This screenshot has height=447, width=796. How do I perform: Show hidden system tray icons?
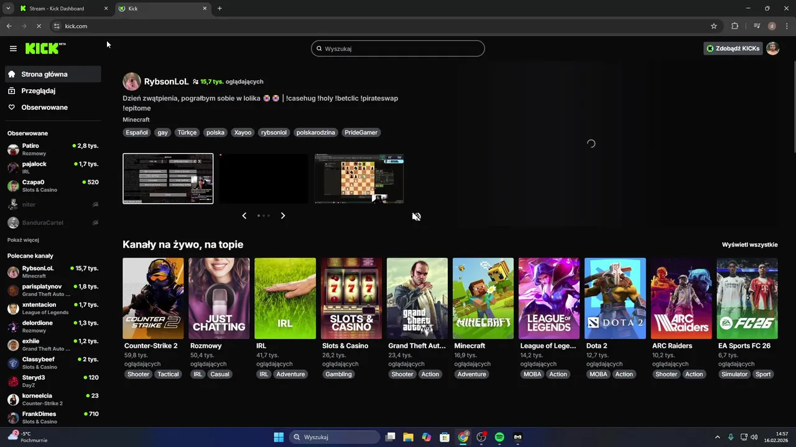717,437
